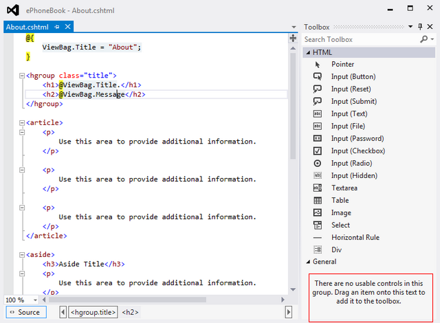Viewport: 440px width, 323px height.
Task: Choose the Input (Password) icon
Action: point(318,138)
